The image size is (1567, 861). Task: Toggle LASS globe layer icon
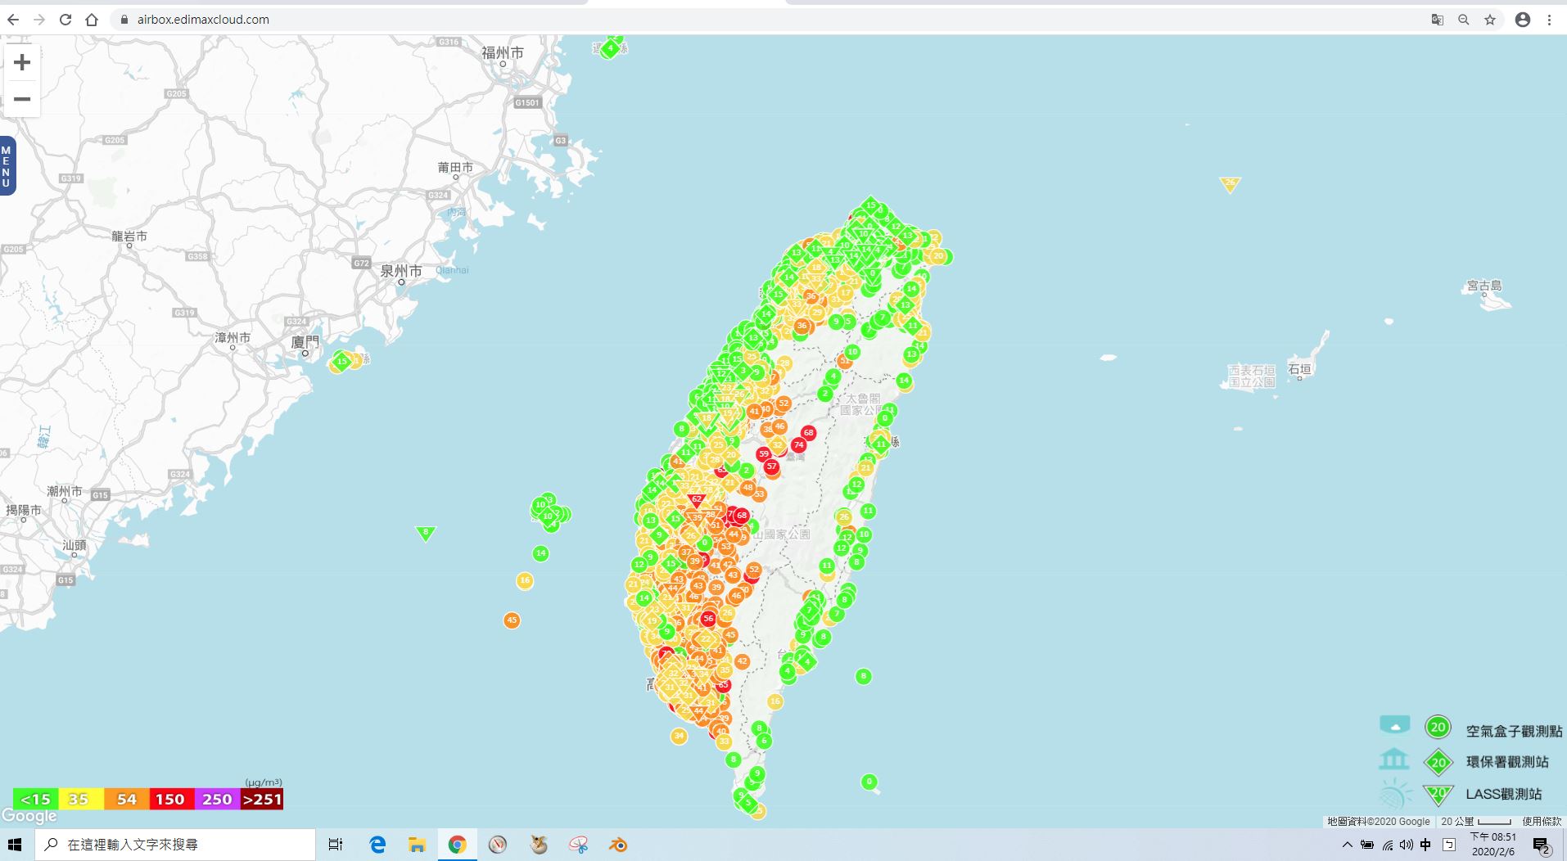pyautogui.click(x=1395, y=794)
